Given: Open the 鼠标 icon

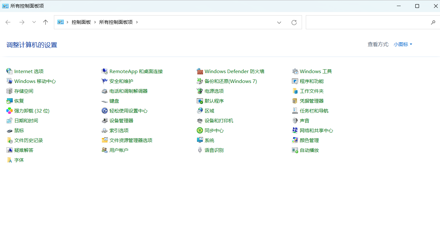Looking at the screenshot, I should (9, 130).
